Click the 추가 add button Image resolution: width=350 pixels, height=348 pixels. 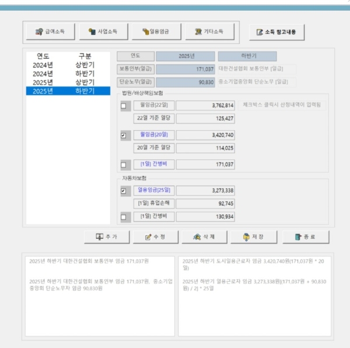point(107,237)
